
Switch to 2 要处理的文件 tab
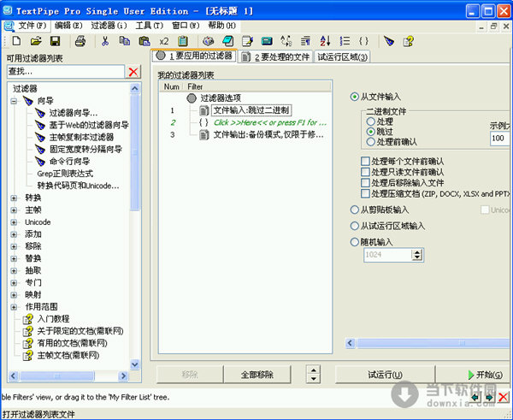tap(275, 57)
